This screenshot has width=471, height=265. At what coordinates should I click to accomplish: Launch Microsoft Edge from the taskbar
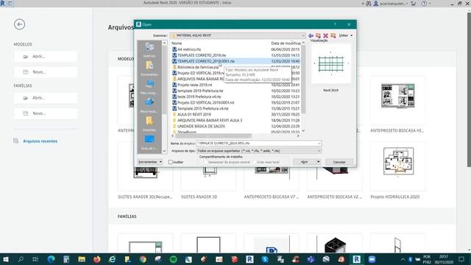pos(52,259)
